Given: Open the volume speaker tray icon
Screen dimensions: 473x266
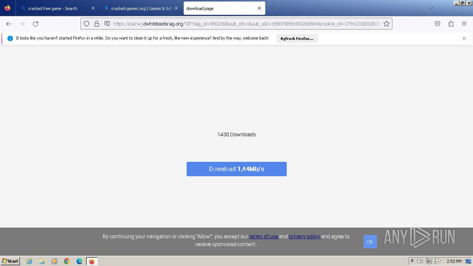Looking at the screenshot, I should pos(420,261).
